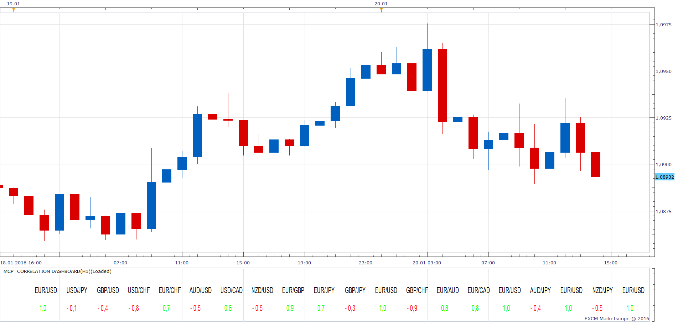Click the 1,0925 price axis label

coord(664,118)
